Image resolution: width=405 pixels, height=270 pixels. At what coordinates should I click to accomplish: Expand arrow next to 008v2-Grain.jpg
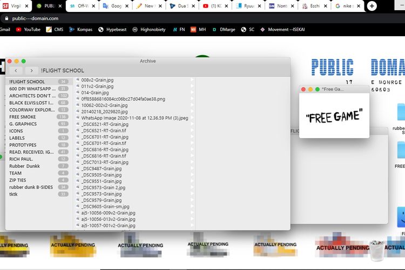tap(192, 80)
